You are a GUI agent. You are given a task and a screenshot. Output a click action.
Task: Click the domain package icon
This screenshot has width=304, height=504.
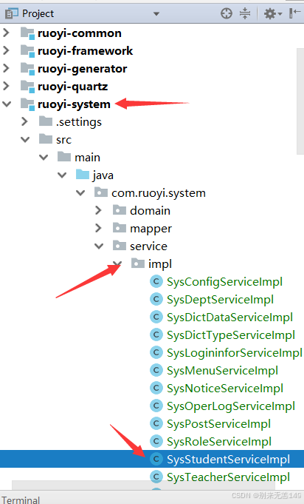[120, 210]
